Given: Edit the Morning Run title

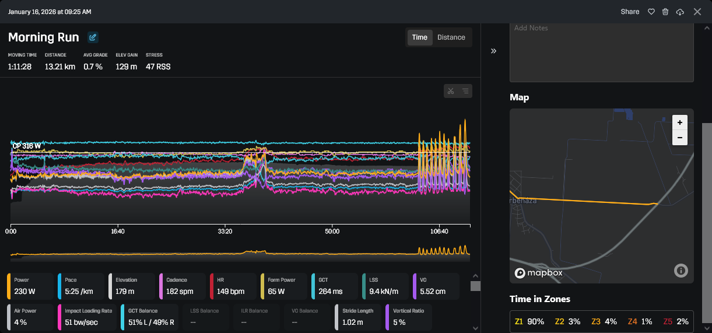Looking at the screenshot, I should coord(93,37).
